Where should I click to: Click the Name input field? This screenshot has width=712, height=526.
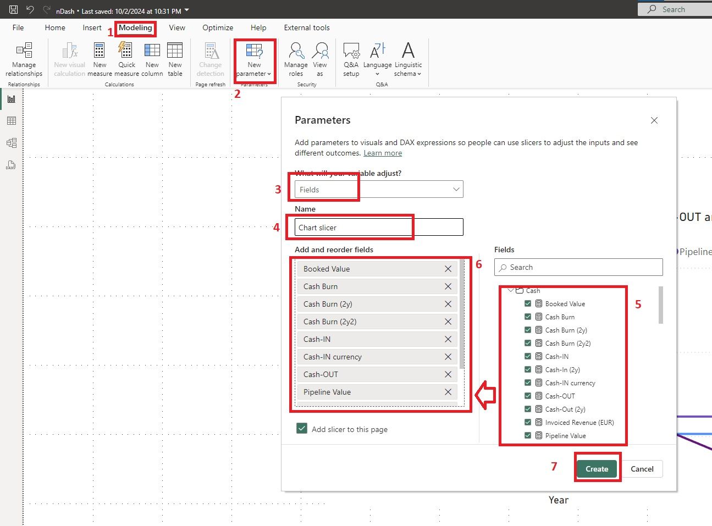379,227
